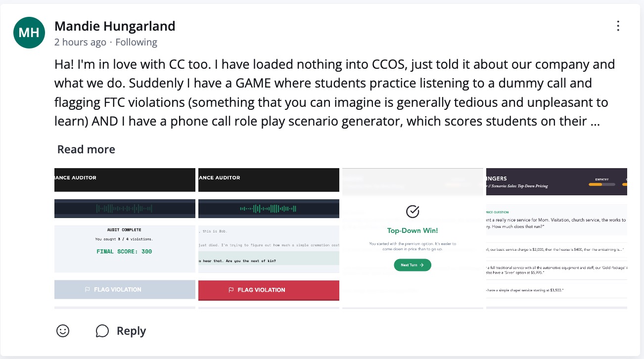Click the MH profile avatar
Screen dimensions: 644x359
(29, 33)
